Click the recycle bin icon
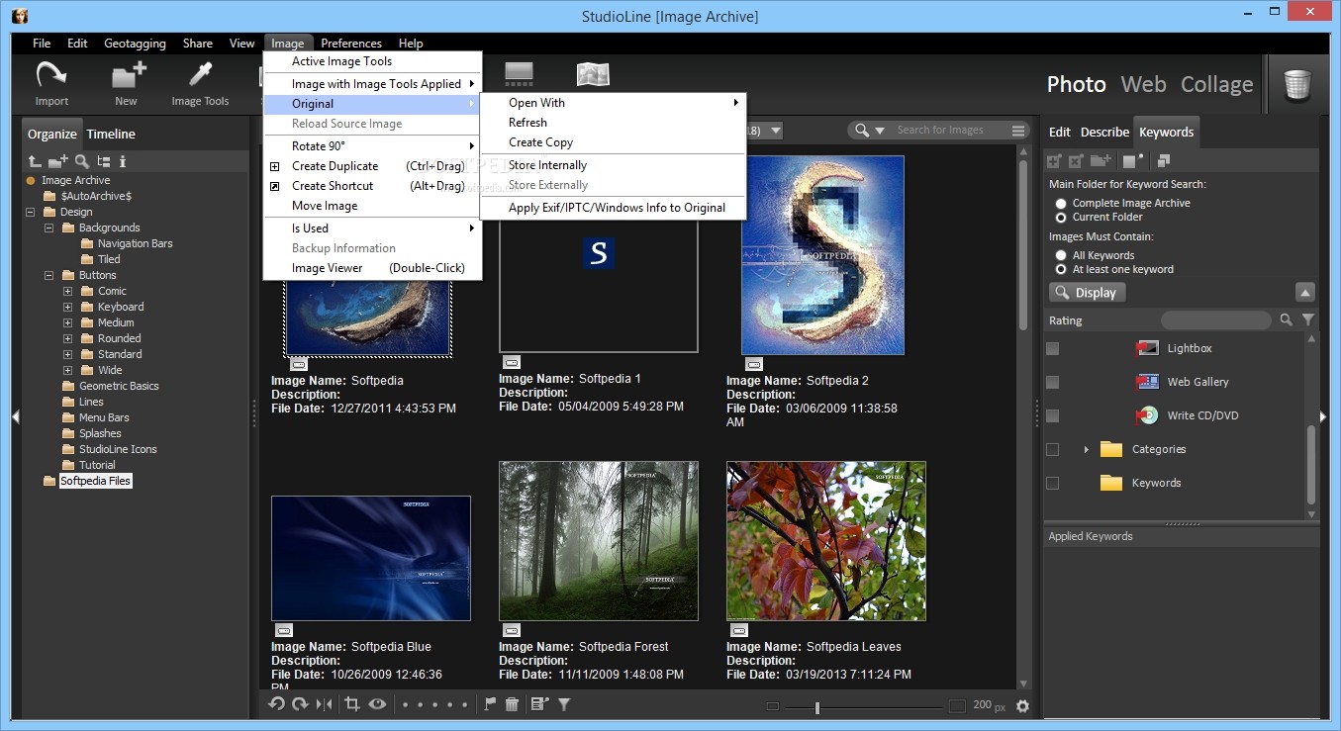The image size is (1341, 731). (1296, 84)
